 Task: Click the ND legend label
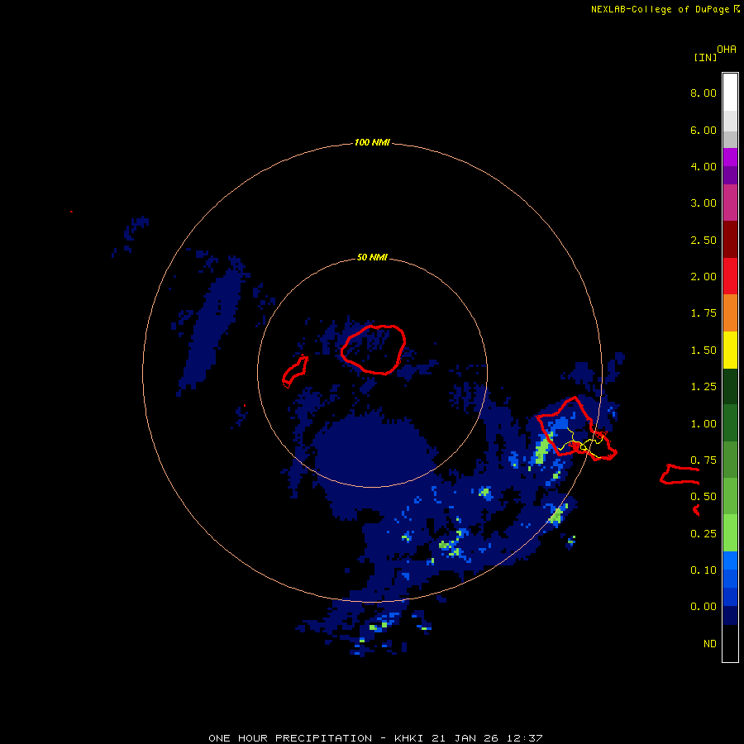point(710,644)
